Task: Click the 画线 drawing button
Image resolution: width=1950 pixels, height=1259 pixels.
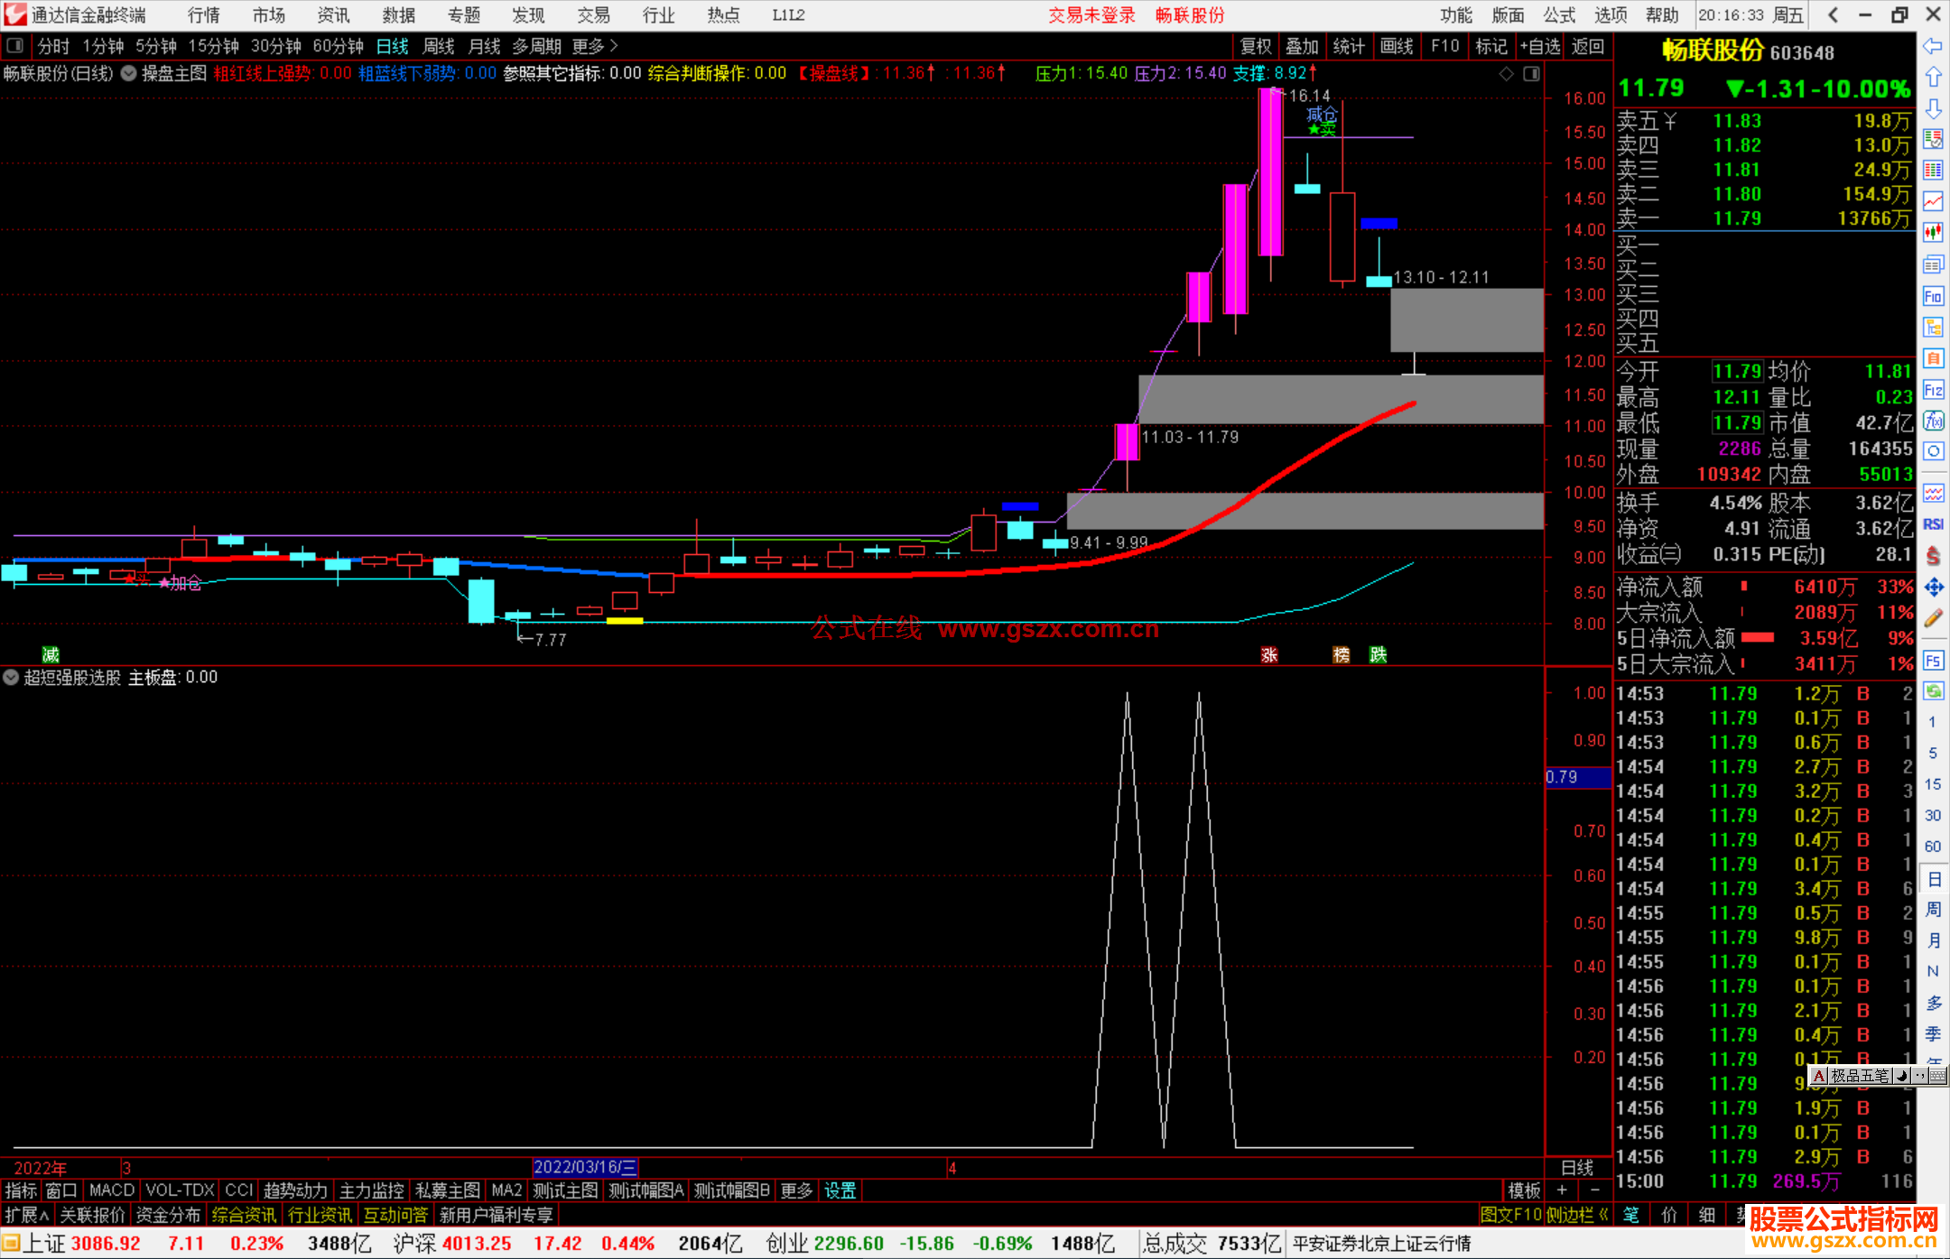Action: [x=1397, y=46]
